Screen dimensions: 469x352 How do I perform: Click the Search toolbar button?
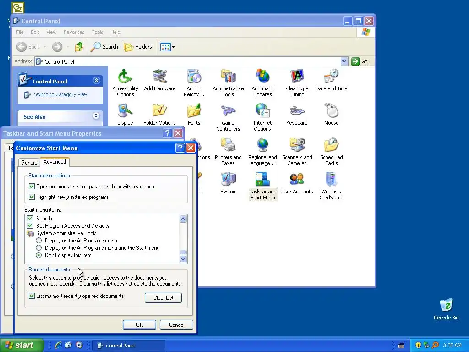[x=104, y=47]
